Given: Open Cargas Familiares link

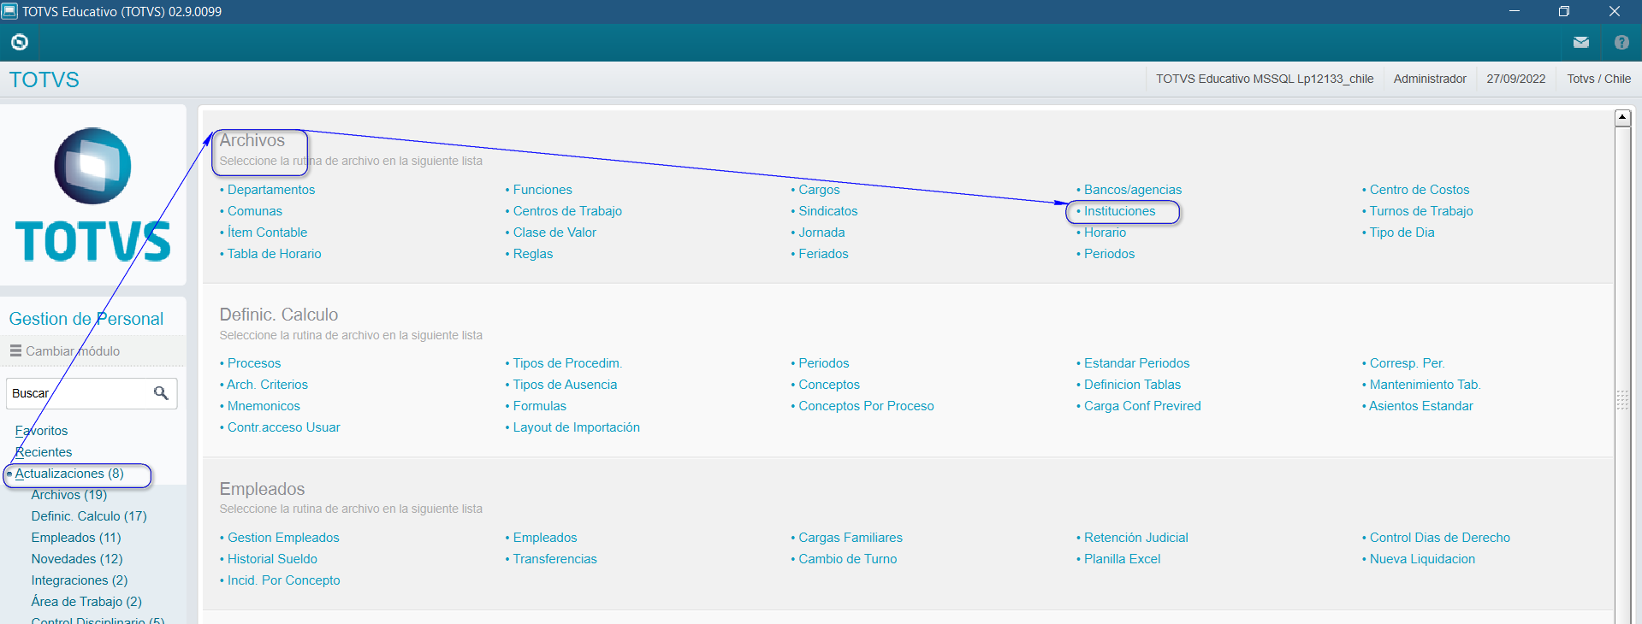Looking at the screenshot, I should pyautogui.click(x=850, y=538).
